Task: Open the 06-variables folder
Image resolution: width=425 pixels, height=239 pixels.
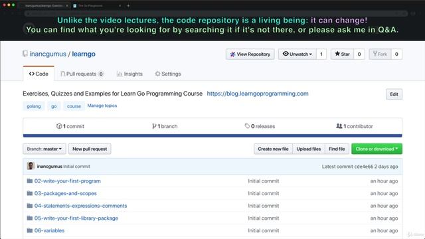Action: pyautogui.click(x=49, y=230)
